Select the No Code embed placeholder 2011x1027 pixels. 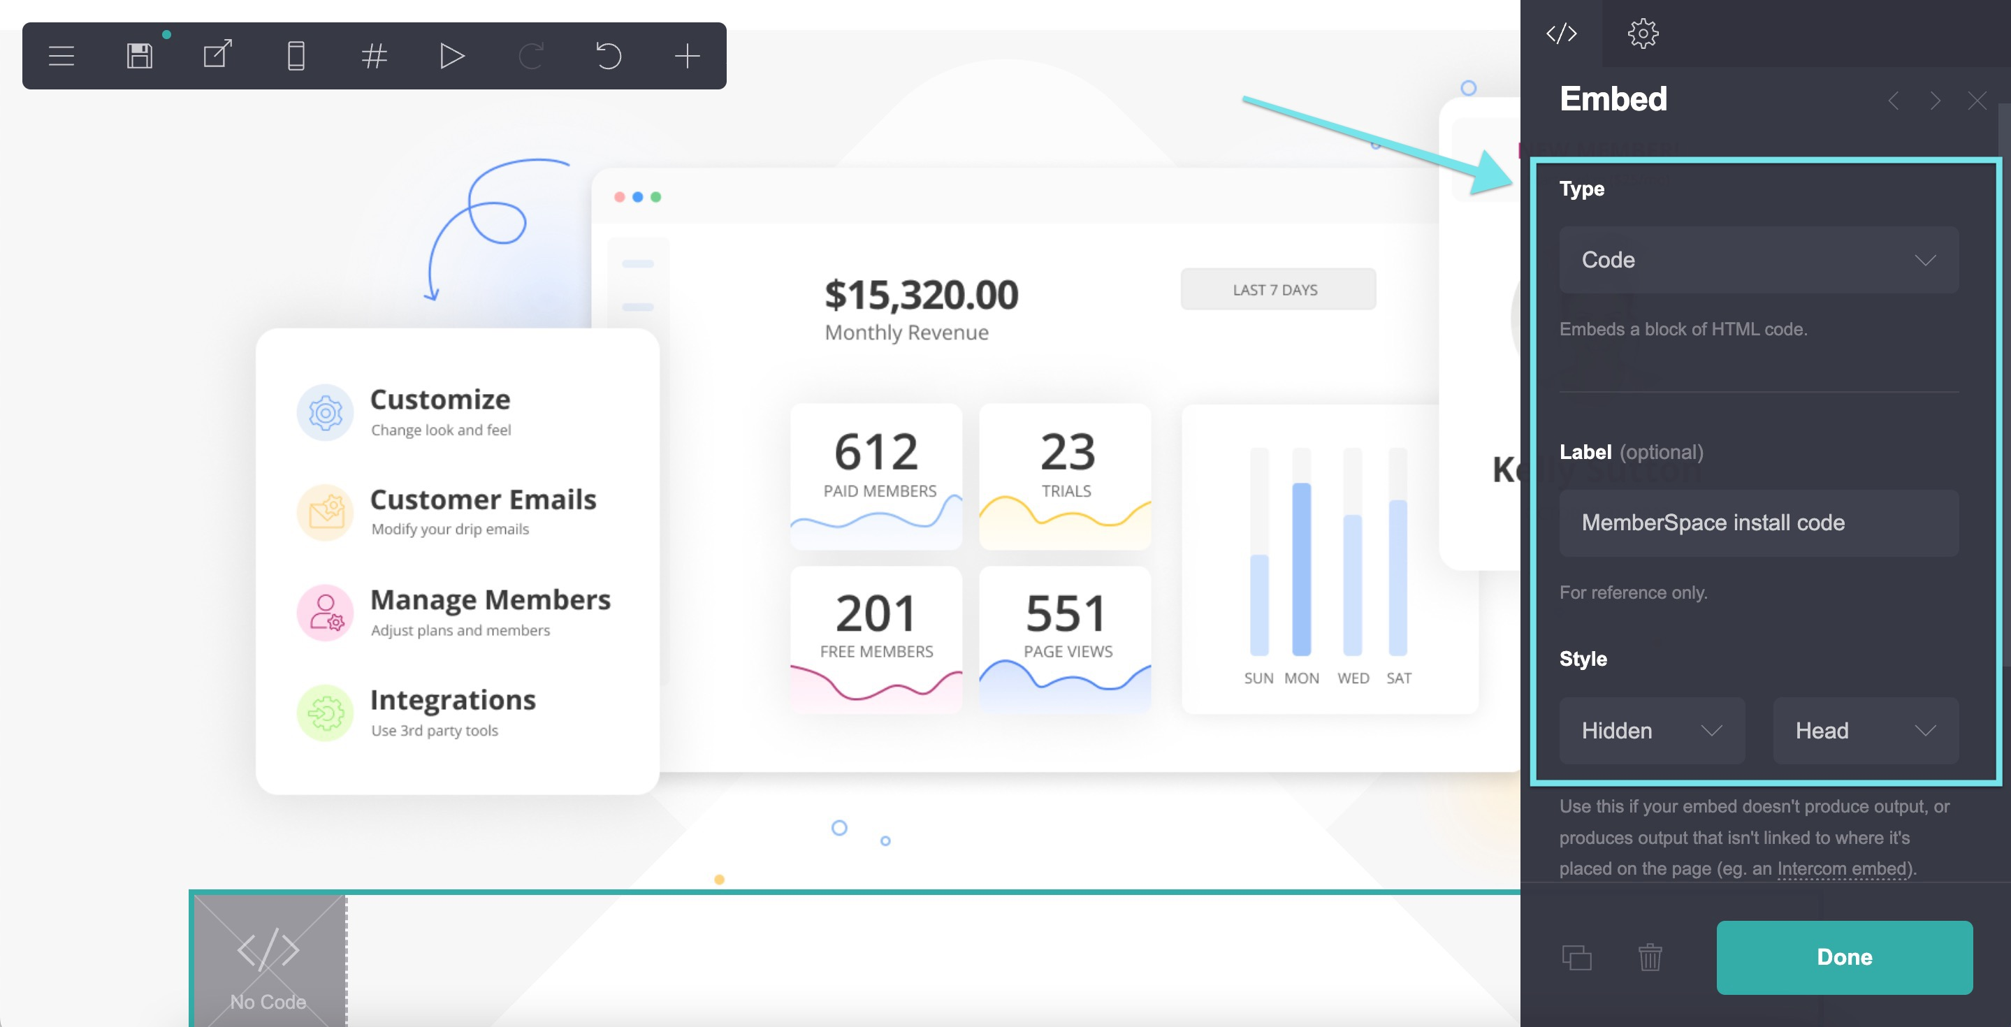(x=268, y=961)
